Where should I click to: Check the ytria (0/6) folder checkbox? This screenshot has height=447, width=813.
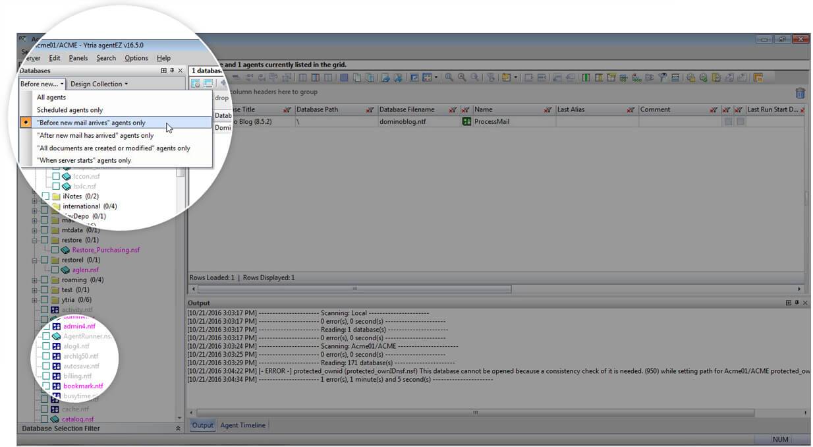[x=44, y=300]
